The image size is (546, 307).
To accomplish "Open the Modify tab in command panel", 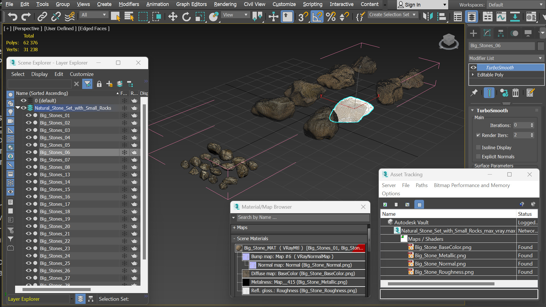I will tap(487, 33).
